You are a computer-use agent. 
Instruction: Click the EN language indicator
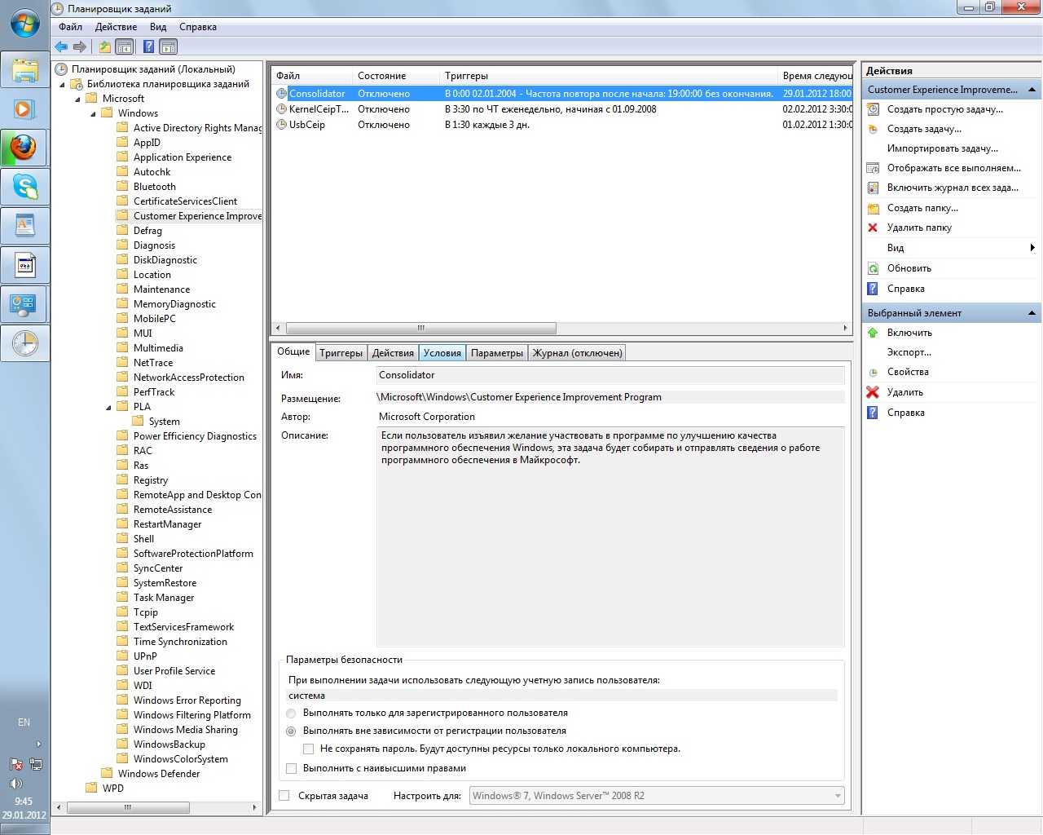coord(24,722)
